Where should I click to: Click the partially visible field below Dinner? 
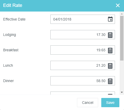[x=83, y=93]
